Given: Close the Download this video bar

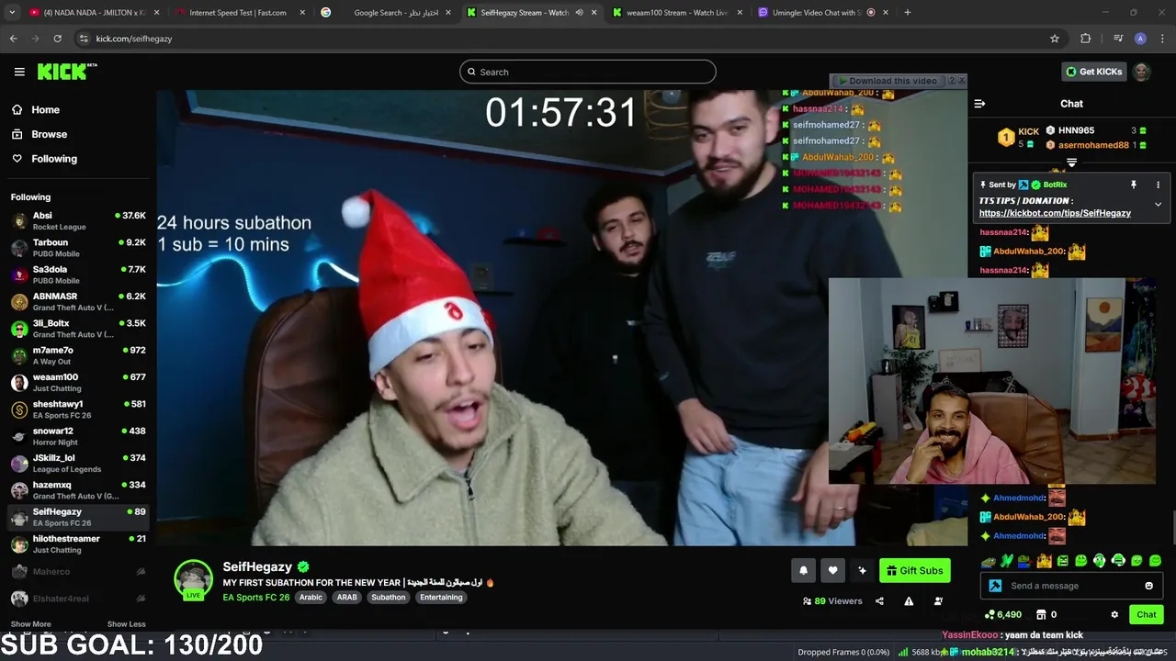Looking at the screenshot, I should pyautogui.click(x=962, y=81).
